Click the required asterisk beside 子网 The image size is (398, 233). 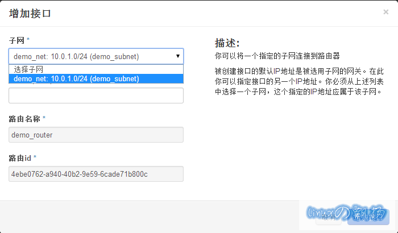[28, 40]
